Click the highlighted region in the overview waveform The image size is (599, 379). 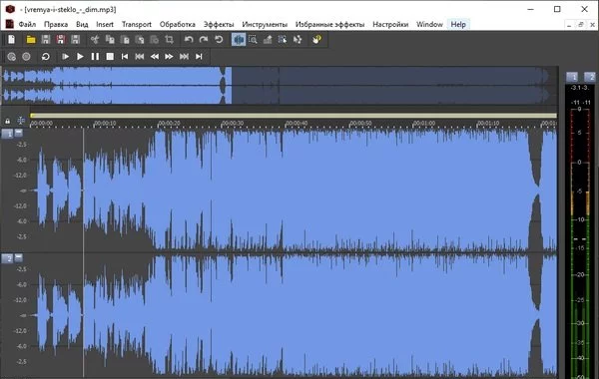[117, 85]
